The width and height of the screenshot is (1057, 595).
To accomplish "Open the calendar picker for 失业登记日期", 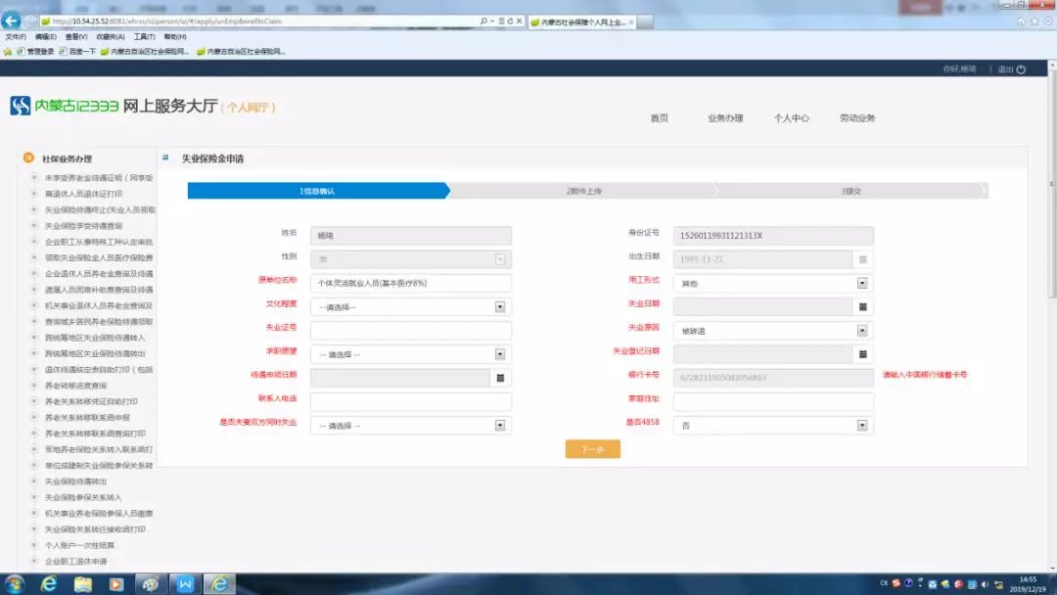I will coord(862,354).
